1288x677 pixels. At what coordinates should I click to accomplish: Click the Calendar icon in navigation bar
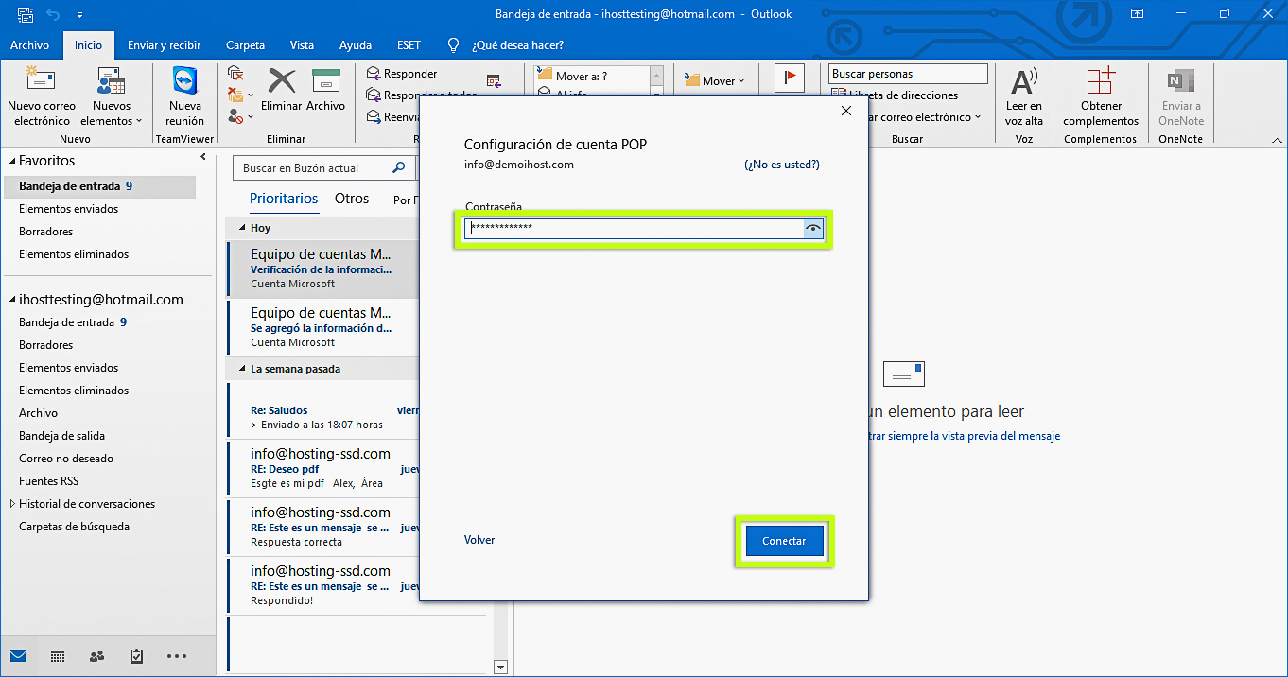[x=58, y=655]
